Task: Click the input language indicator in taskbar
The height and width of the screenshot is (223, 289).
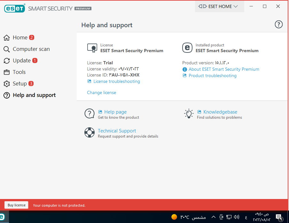Action: (x=246, y=218)
